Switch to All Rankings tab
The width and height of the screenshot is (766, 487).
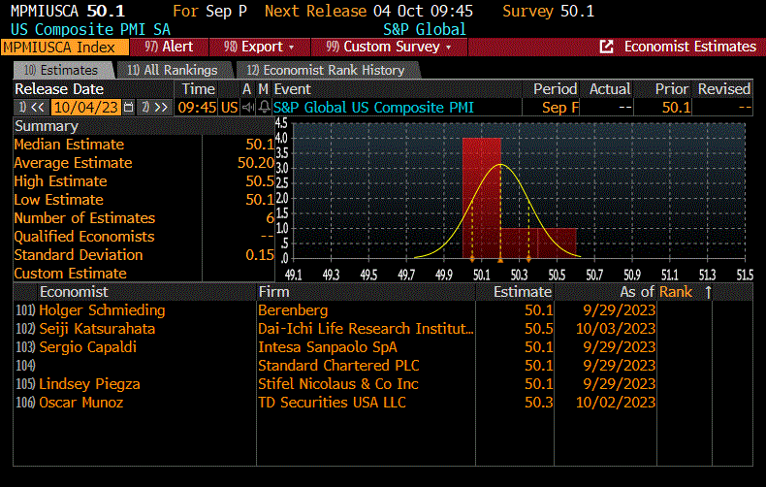click(173, 71)
